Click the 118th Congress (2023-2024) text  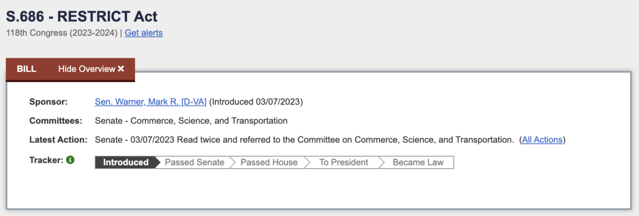tap(62, 33)
